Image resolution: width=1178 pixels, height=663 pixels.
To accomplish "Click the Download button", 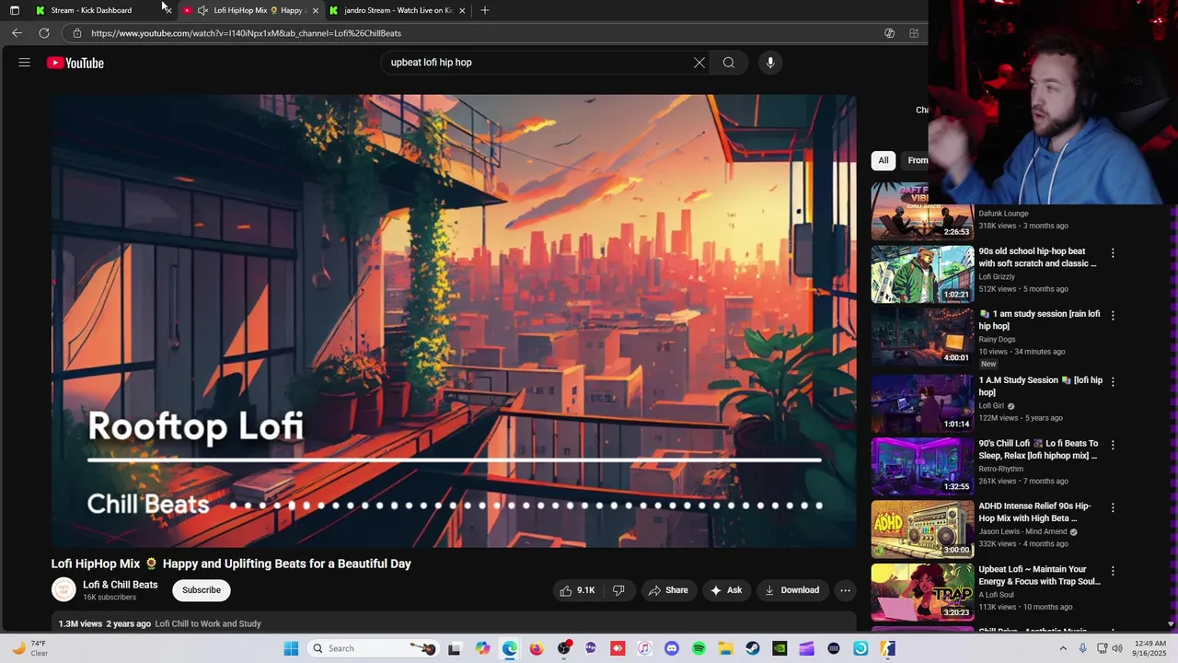I will (791, 590).
